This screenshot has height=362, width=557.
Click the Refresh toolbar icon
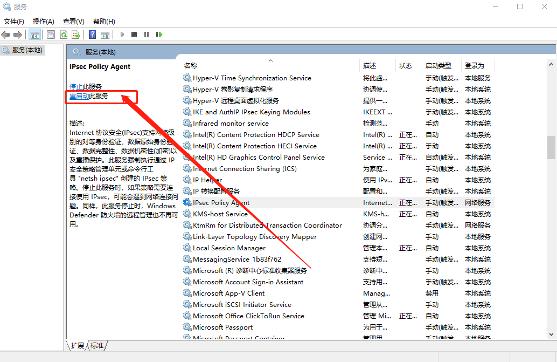click(64, 35)
